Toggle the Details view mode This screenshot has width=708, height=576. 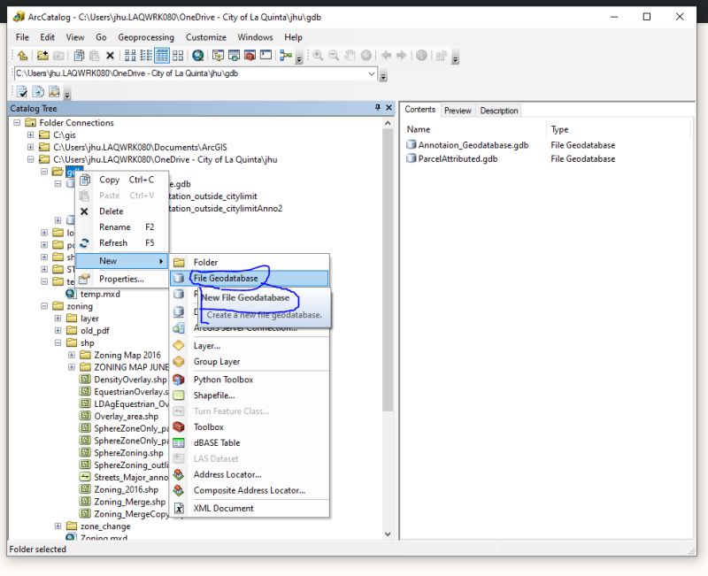coord(162,55)
